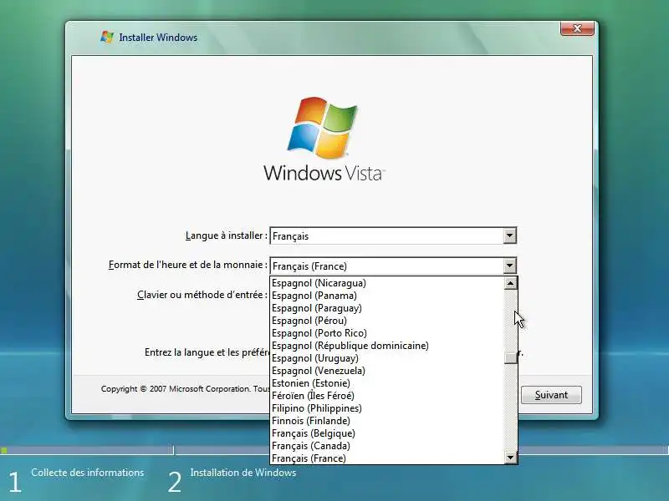Click the Windows flag icon in title bar
This screenshot has height=501, width=669.
[107, 37]
